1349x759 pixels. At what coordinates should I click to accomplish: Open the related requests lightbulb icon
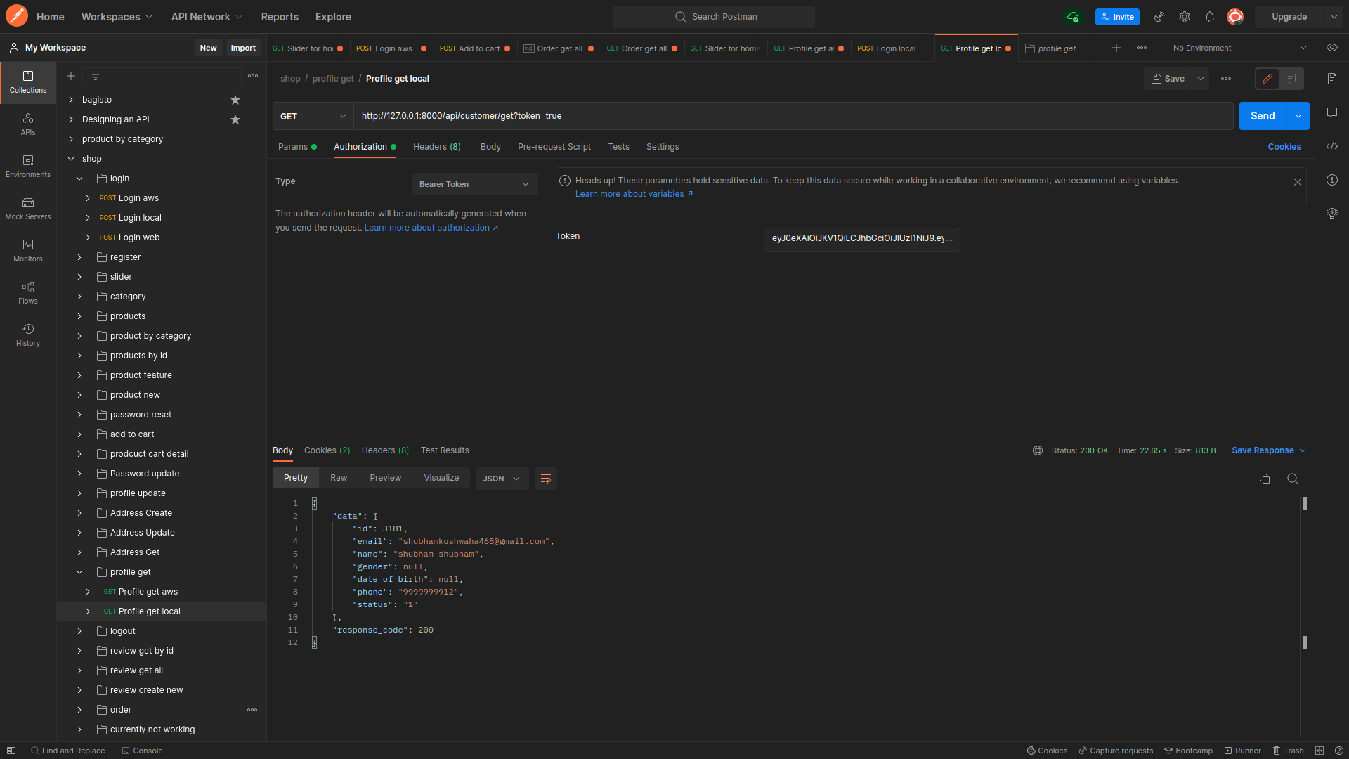point(1332,214)
